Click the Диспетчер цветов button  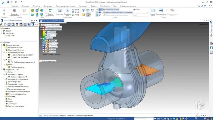click(111, 10)
